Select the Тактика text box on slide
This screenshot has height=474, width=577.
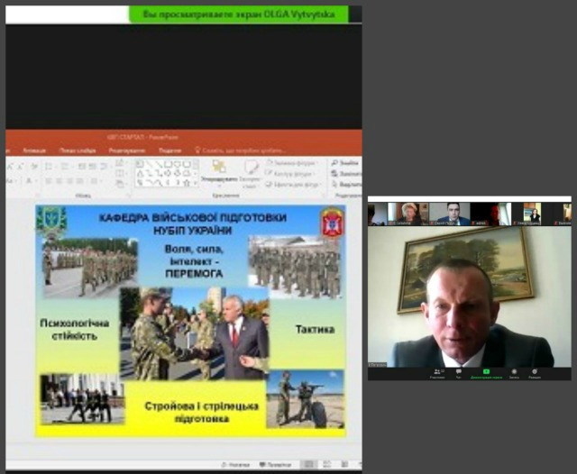point(315,329)
